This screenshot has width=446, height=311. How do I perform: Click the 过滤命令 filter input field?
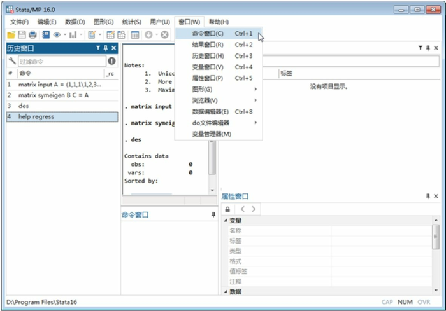tap(62, 61)
